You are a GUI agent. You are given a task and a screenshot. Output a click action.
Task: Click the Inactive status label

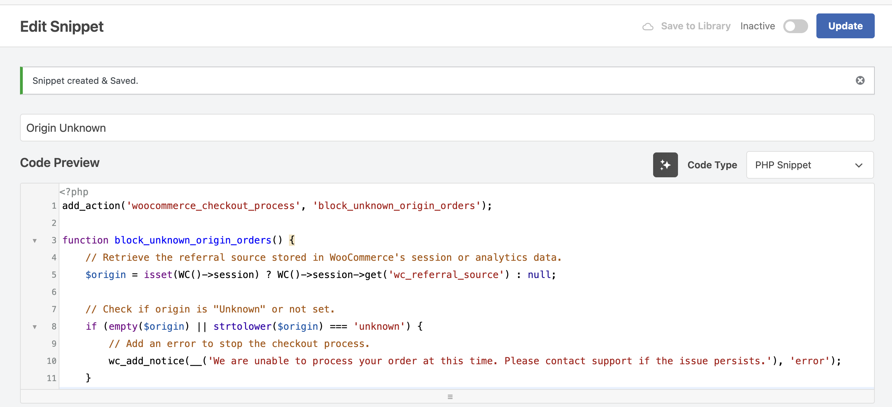click(757, 26)
